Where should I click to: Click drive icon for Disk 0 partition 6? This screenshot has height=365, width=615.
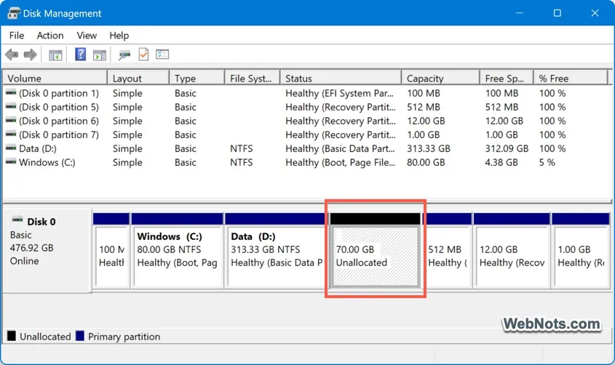pyautogui.click(x=11, y=120)
